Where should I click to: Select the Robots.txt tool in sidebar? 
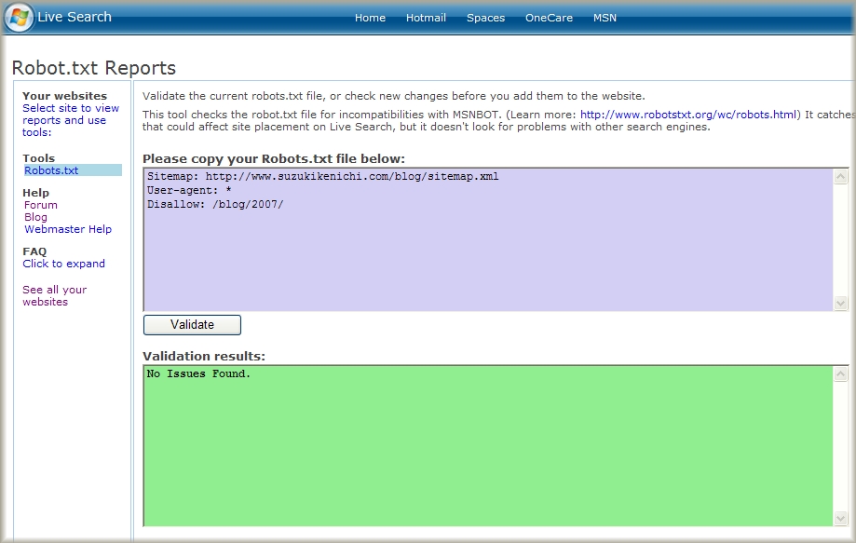coord(73,170)
